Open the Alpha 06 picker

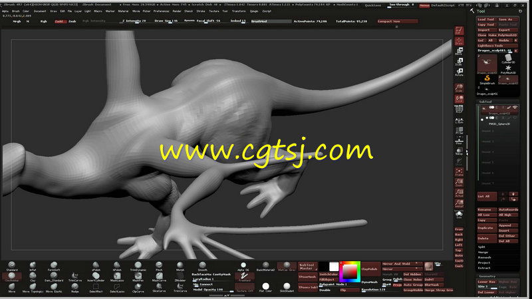[x=243, y=266]
